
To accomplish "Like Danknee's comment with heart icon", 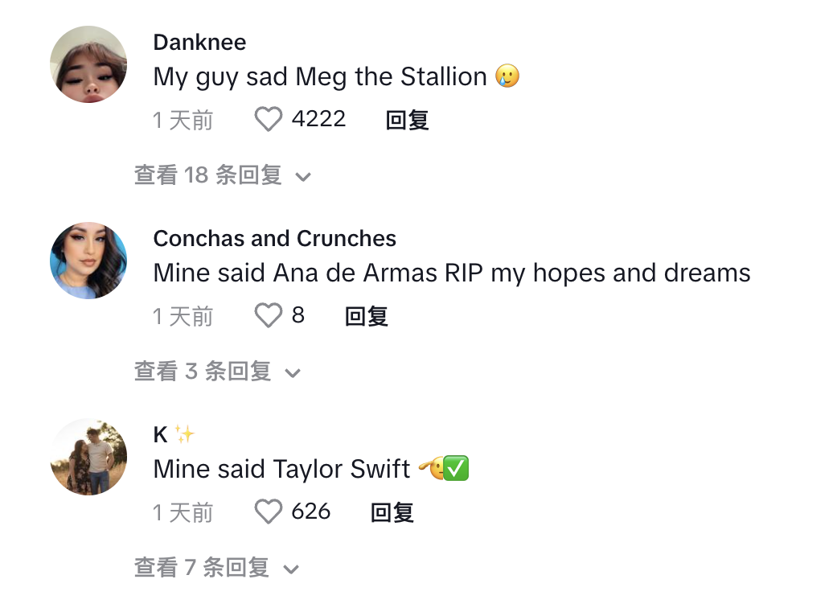I will [x=269, y=119].
